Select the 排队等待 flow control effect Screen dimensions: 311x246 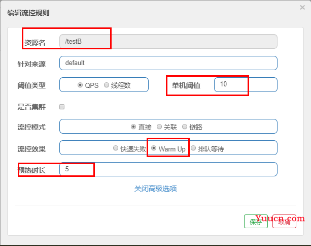193,148
